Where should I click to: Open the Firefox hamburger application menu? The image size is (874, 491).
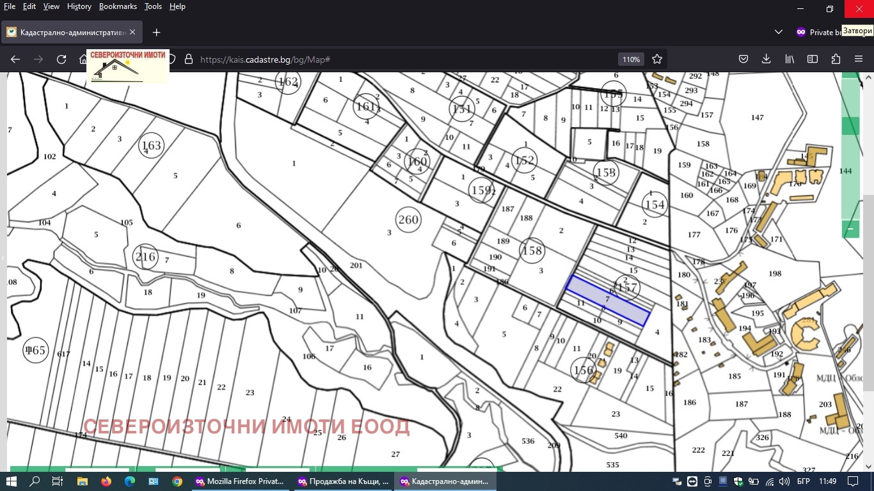coord(859,59)
